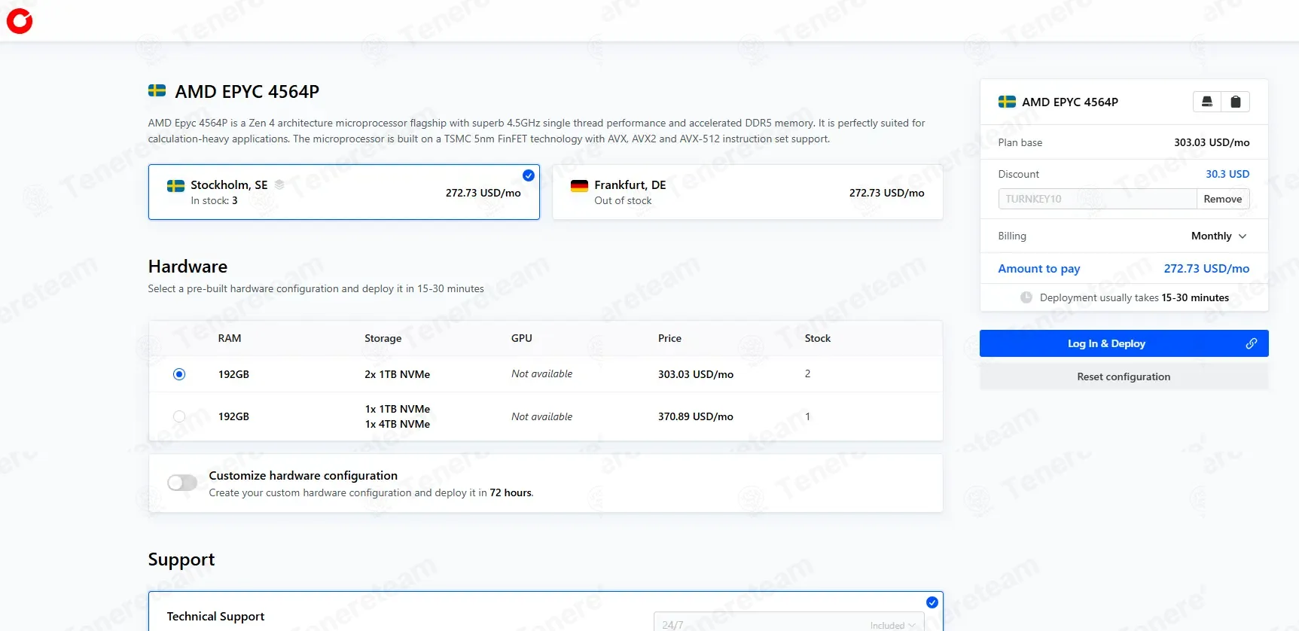Click the link icon on Log In & Deploy button
This screenshot has width=1299, height=631.
(x=1251, y=343)
